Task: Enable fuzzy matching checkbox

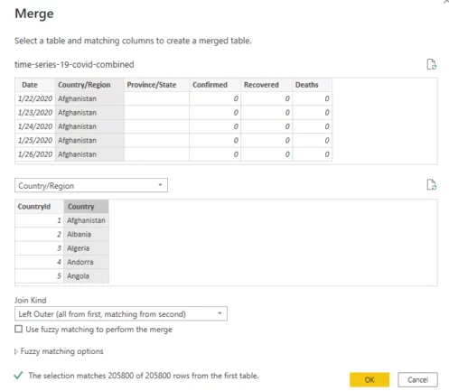Action: point(19,329)
